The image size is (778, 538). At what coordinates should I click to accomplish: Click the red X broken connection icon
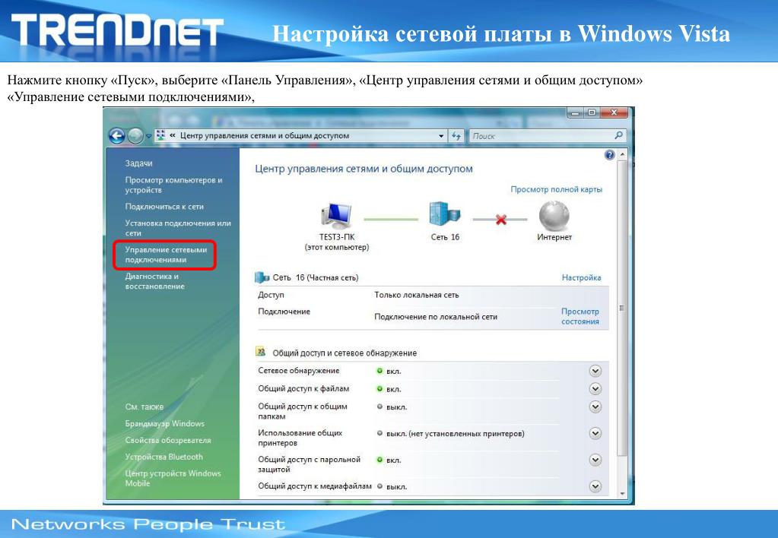coord(500,219)
